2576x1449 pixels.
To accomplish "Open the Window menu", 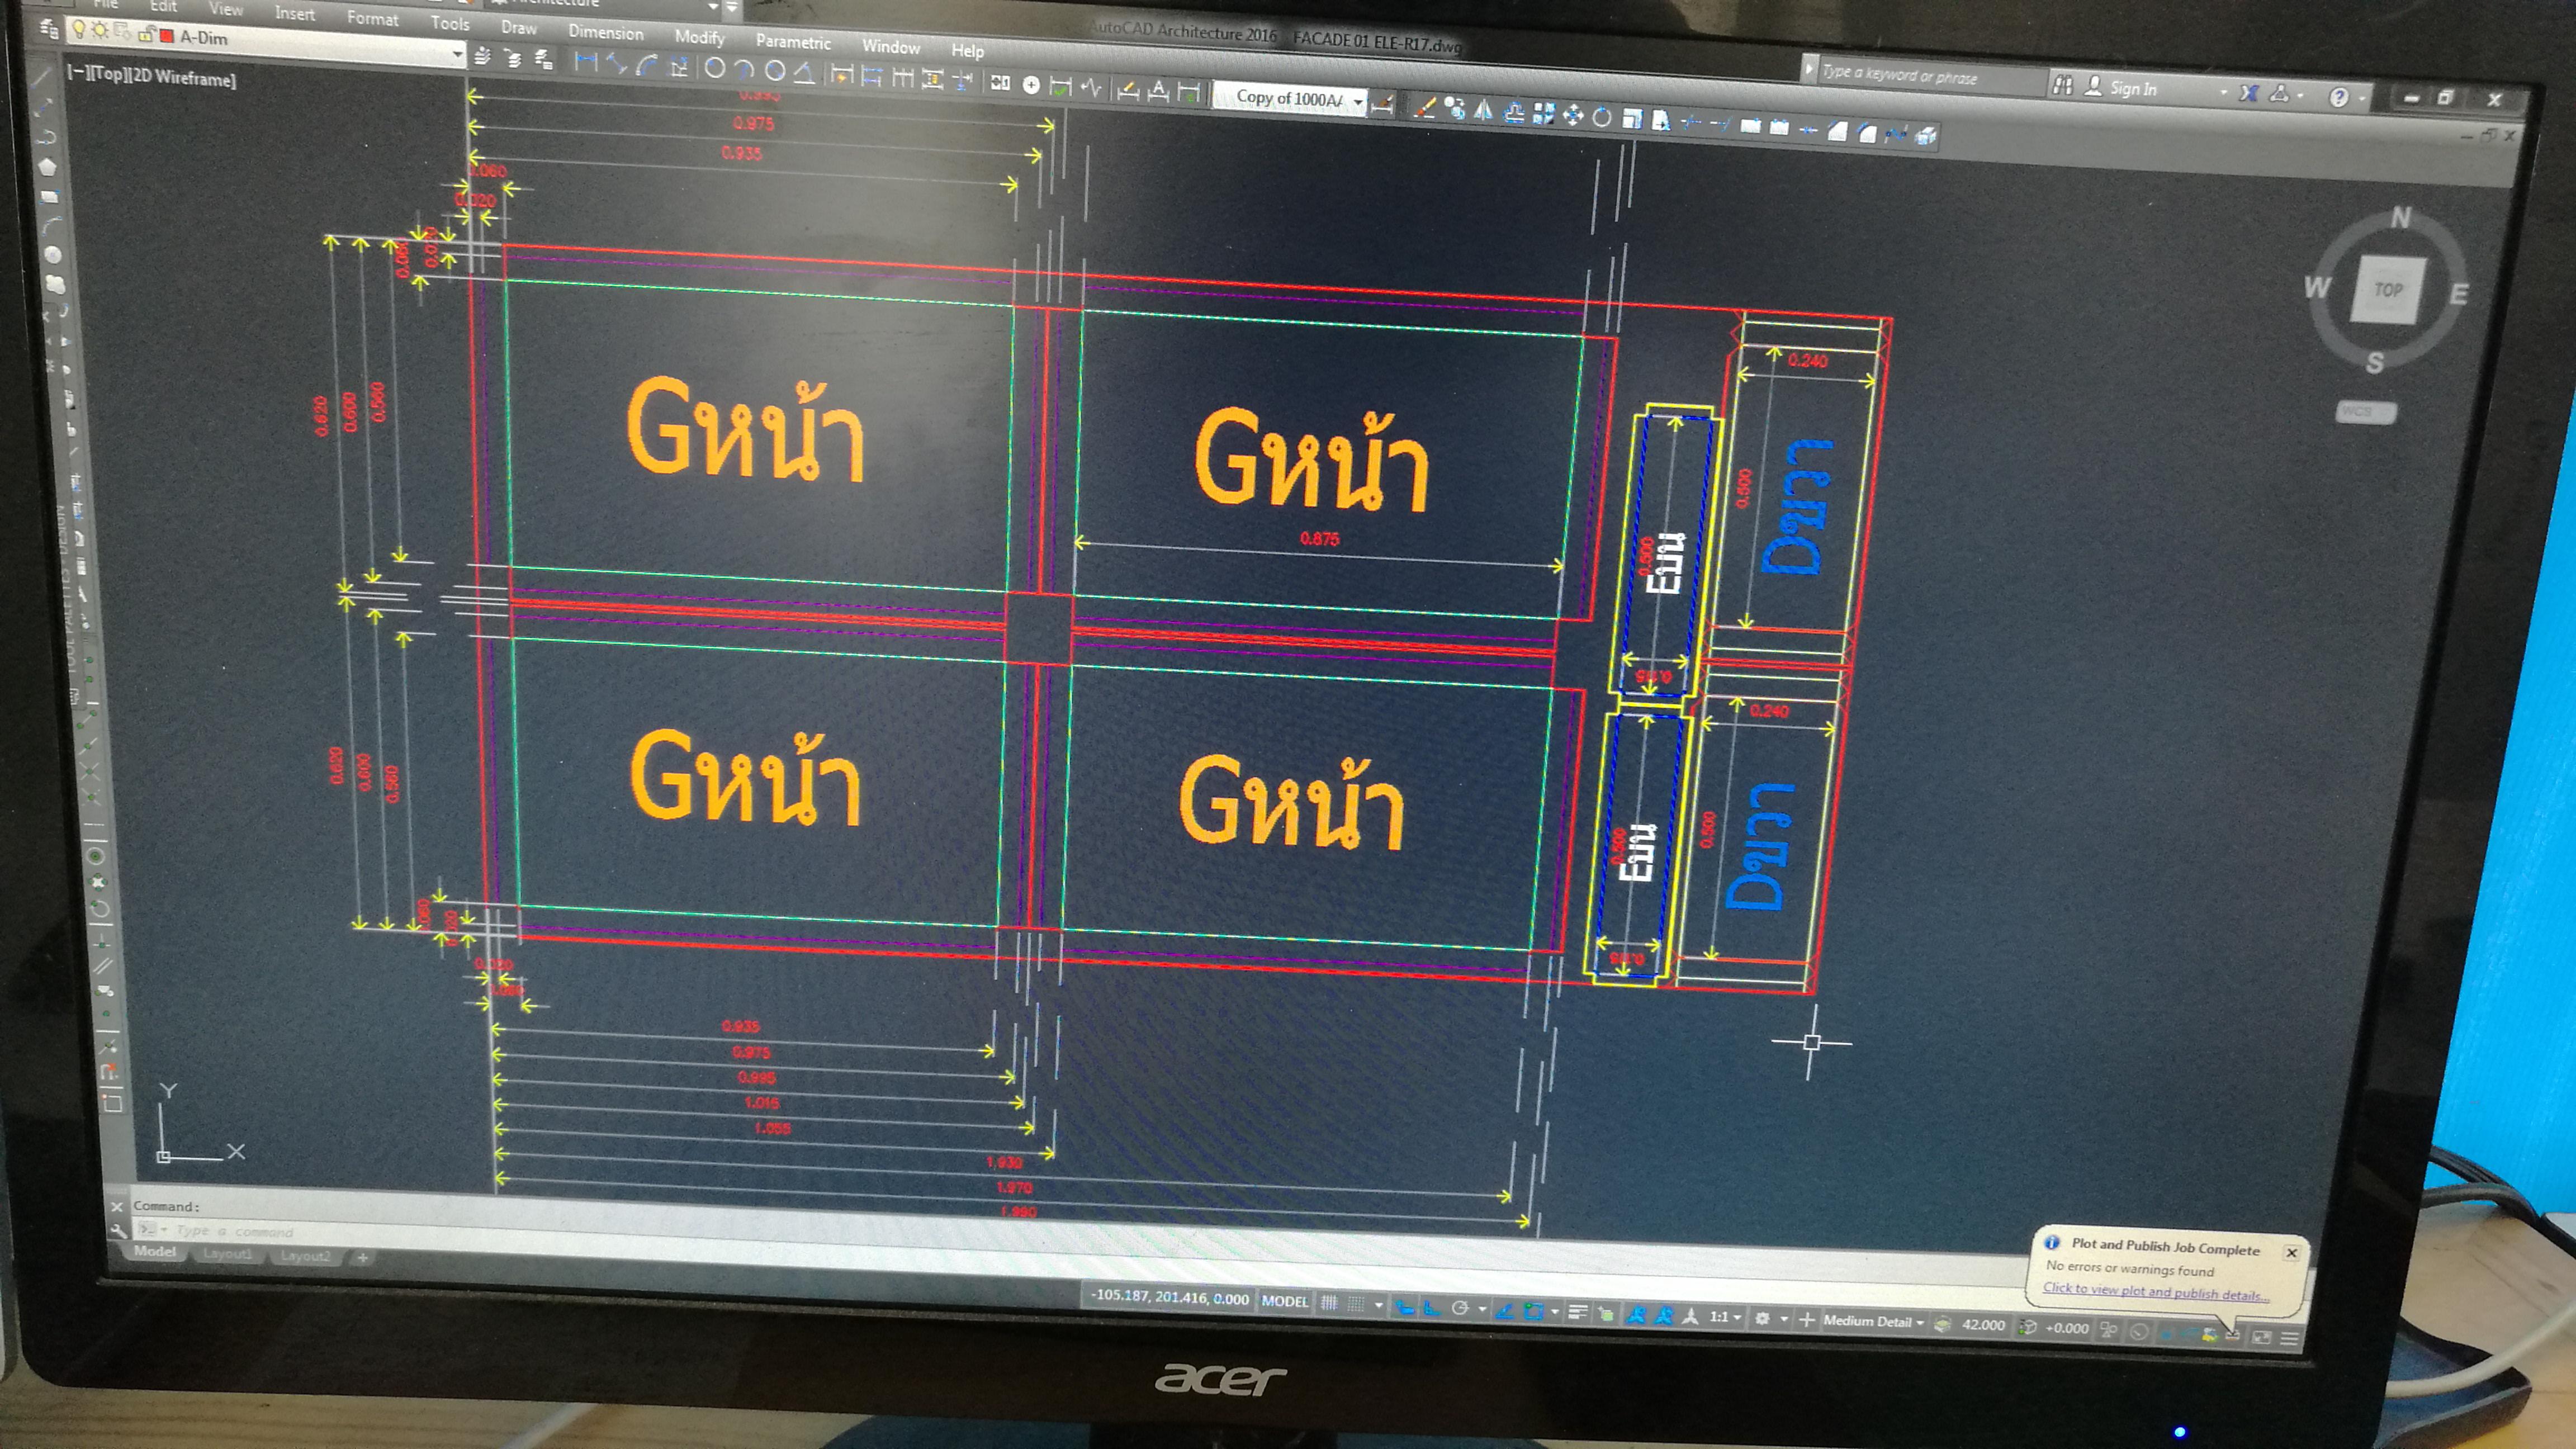I will click(890, 47).
